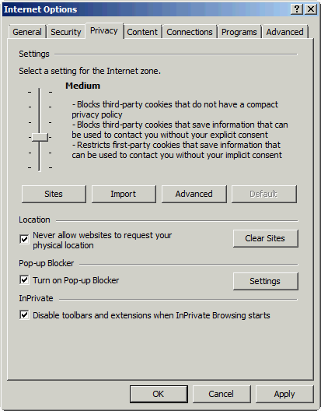Disable the Turn on Pop-up Blocker checkbox
The image size is (321, 411).
pos(24,279)
